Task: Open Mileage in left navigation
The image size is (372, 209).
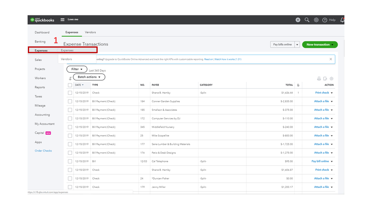Action: [40, 106]
